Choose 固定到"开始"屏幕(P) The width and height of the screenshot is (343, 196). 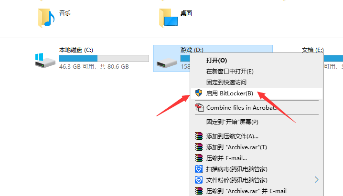pyautogui.click(x=257, y=122)
